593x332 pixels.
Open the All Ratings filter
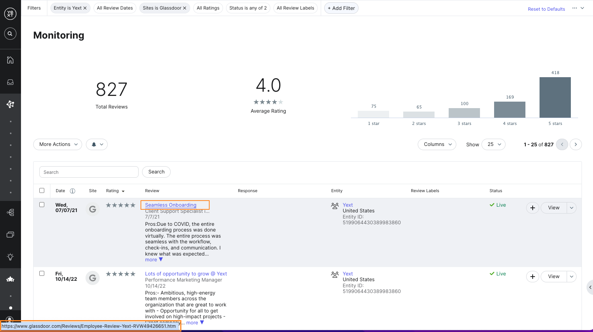pos(208,8)
